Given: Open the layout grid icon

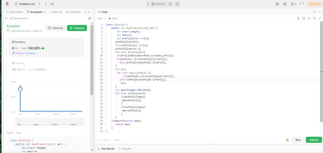Looking at the screenshot, I should 277,4.
